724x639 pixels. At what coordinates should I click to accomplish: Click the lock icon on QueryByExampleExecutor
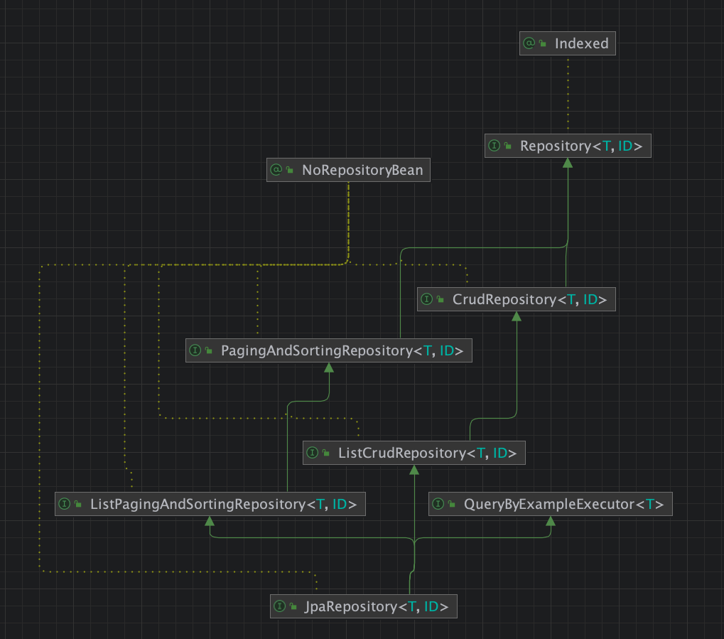pyautogui.click(x=452, y=504)
